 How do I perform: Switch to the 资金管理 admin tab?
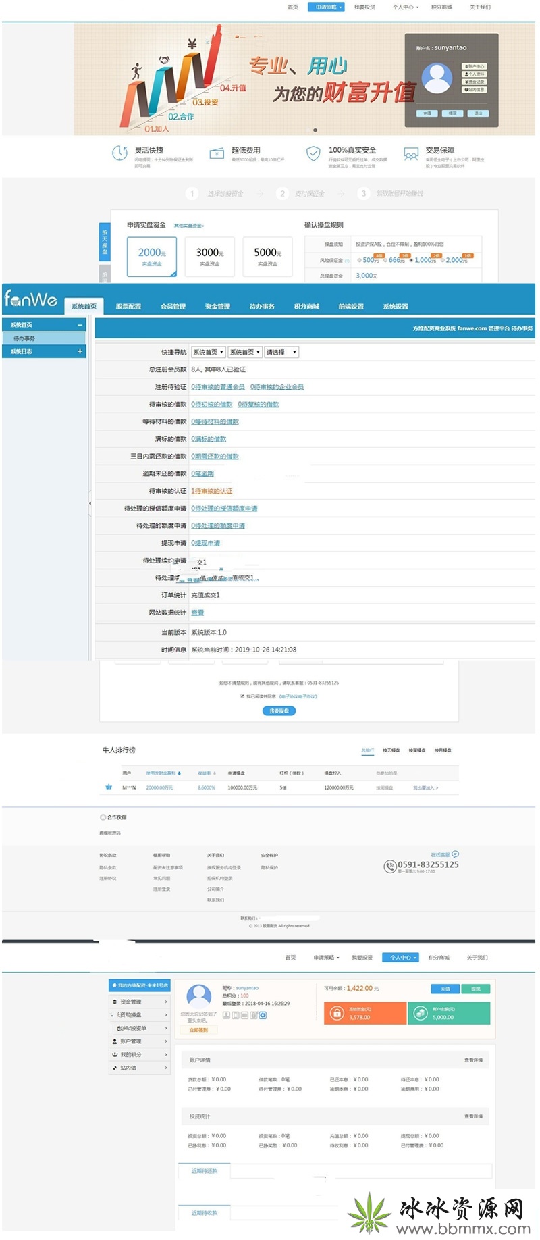click(217, 307)
